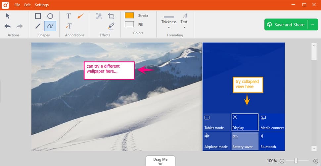Open the File menu
Viewport: 321px width, 166px height.
point(17,5)
